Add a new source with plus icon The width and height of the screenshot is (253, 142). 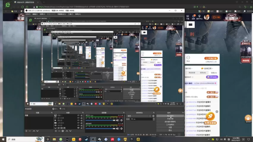(x=56, y=131)
